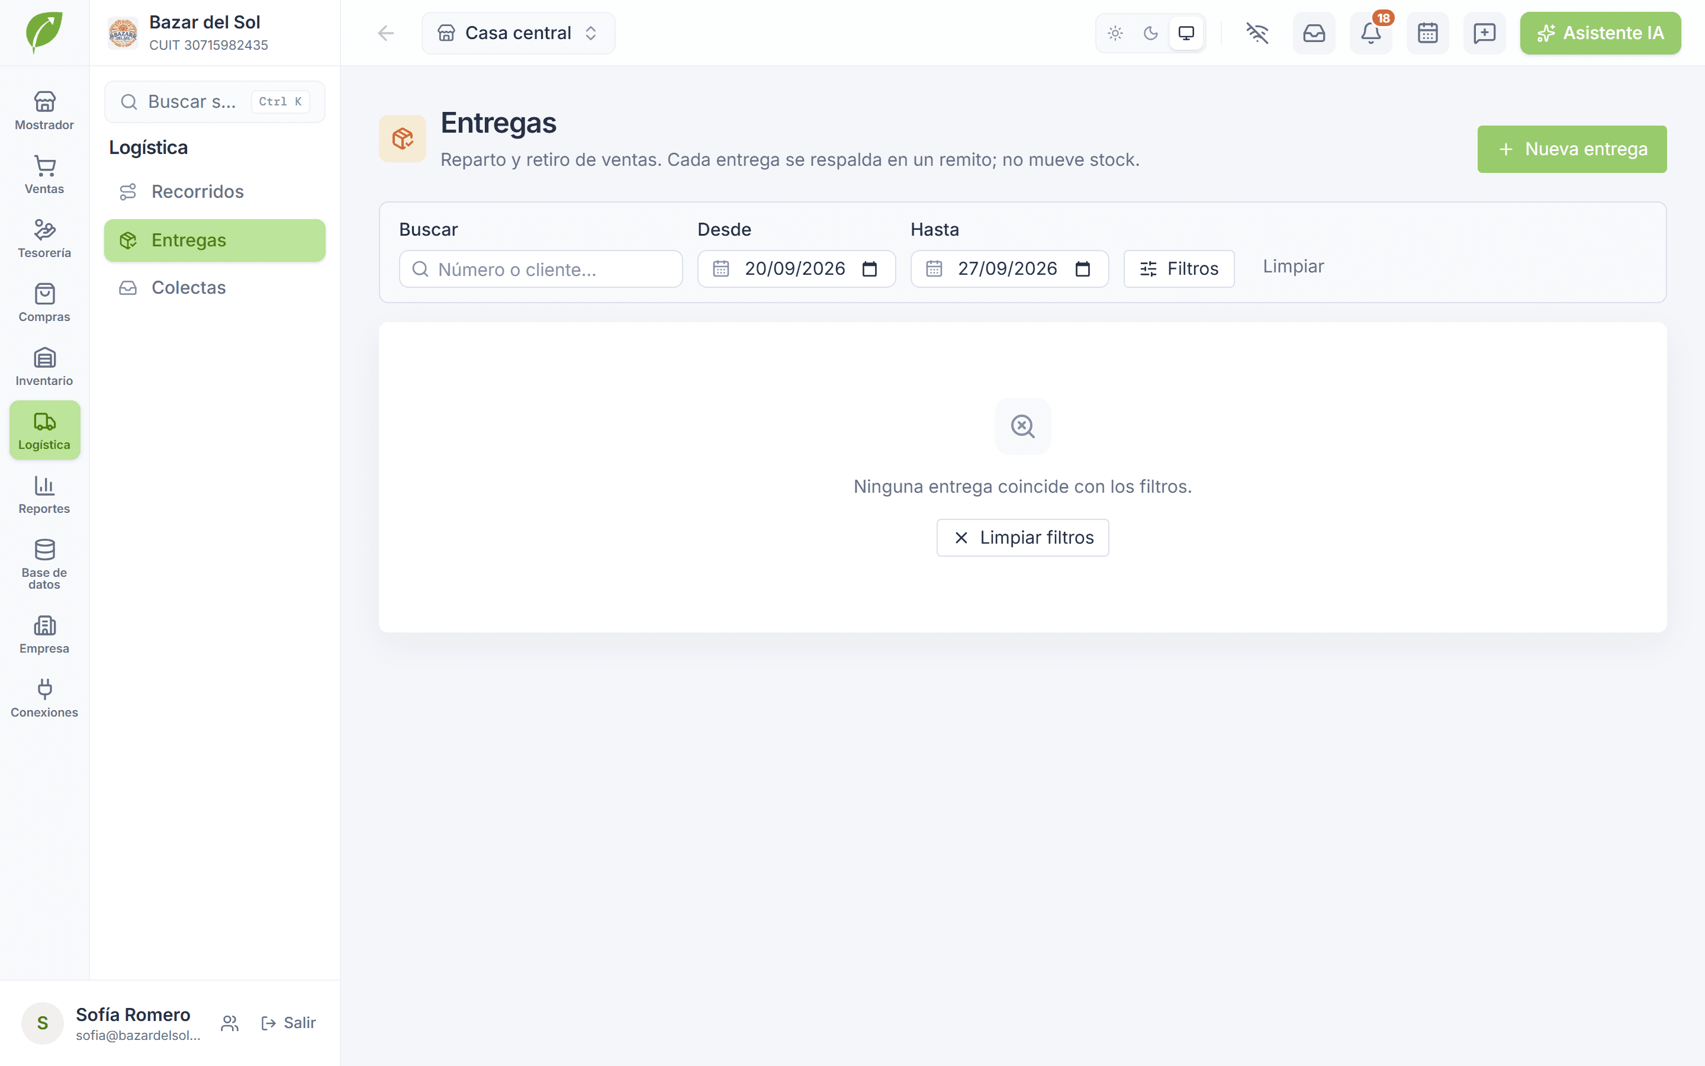Switch to light theme
Image resolution: width=1705 pixels, height=1066 pixels.
(x=1115, y=33)
